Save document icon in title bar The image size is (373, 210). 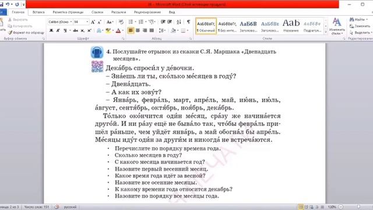[1, 4]
